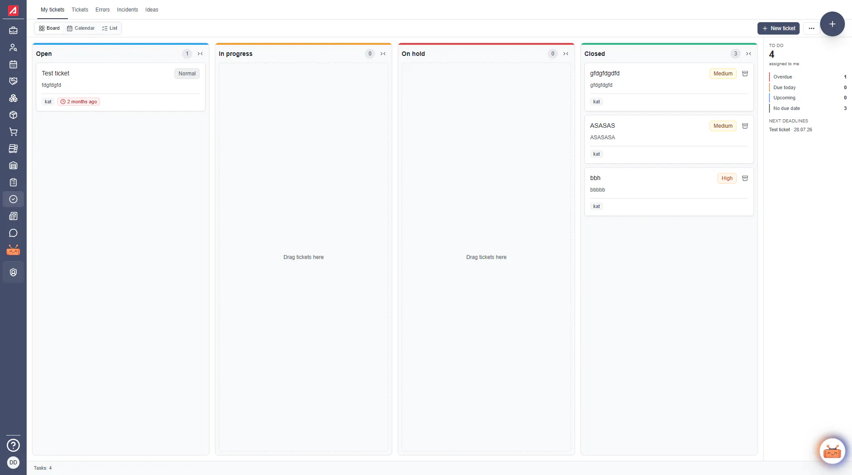Click the red app logo icon
Image resolution: width=852 pixels, height=475 pixels.
tap(13, 10)
